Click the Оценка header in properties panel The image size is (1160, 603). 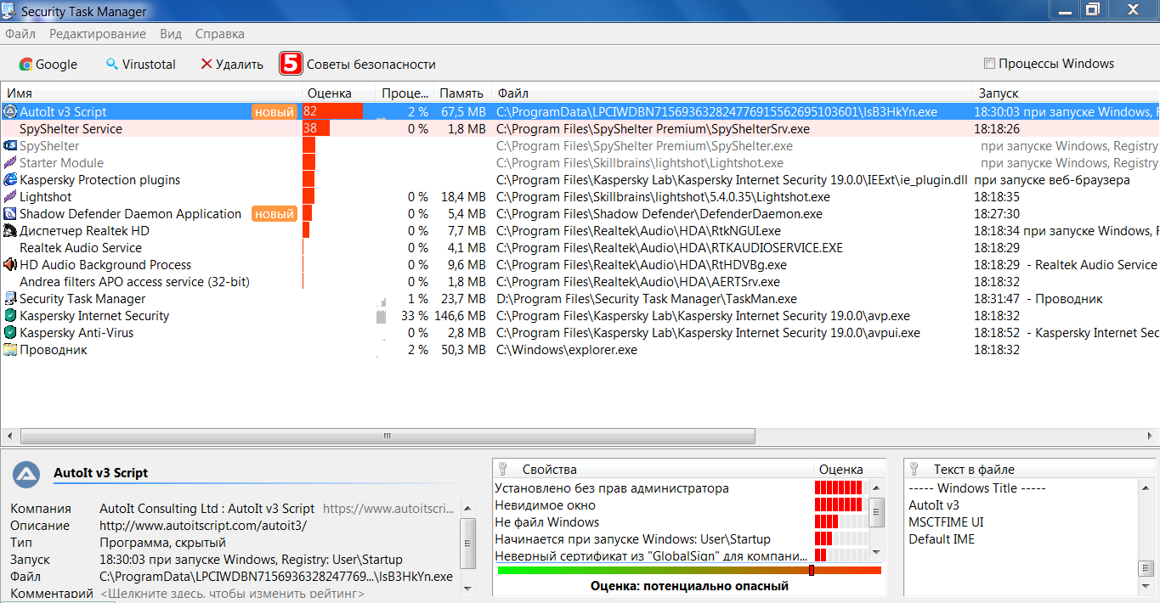pos(840,470)
